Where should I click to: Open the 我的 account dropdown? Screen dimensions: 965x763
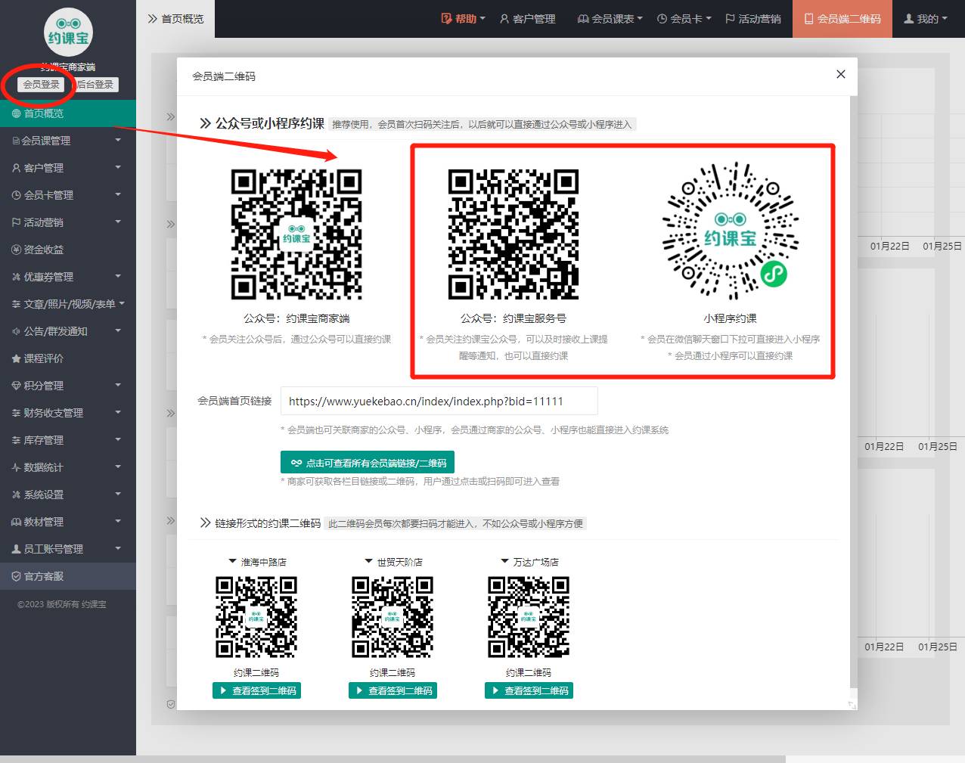coord(926,19)
